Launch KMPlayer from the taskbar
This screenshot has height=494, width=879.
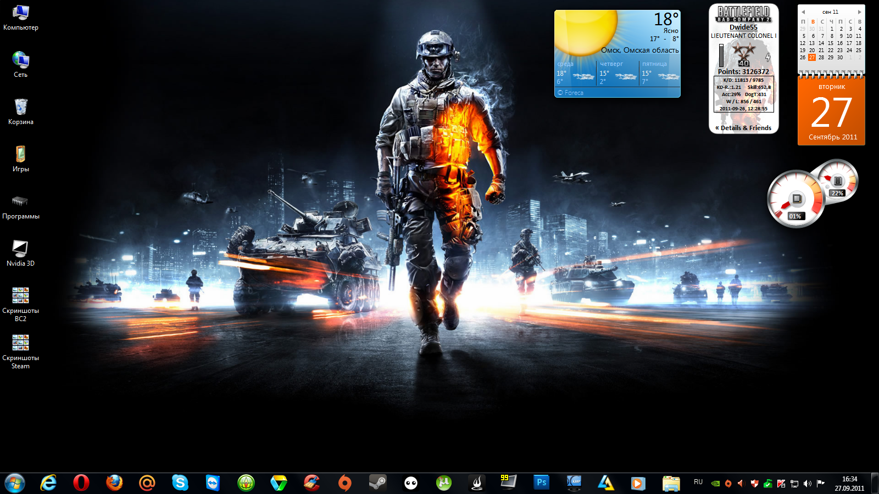point(575,483)
